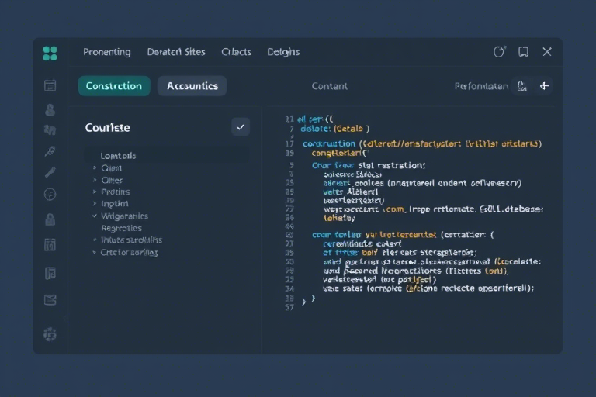Click the Contant label
596x397 pixels.
(330, 86)
